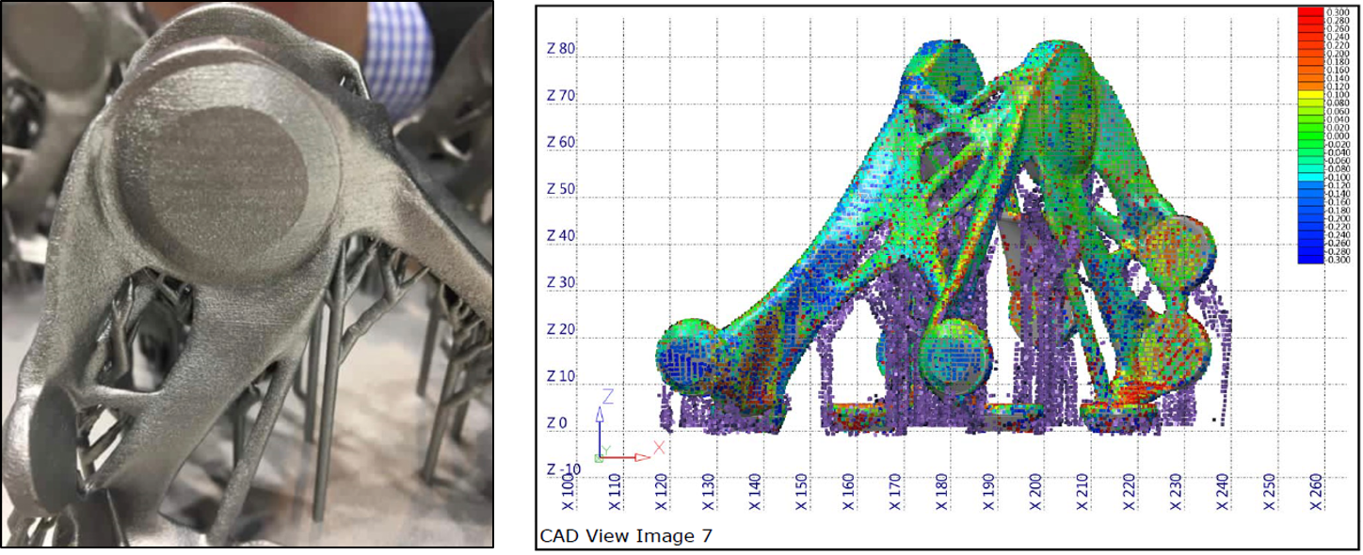This screenshot has width=1363, height=555.
Task: Click the green Y origin square on triad
Action: 600,457
